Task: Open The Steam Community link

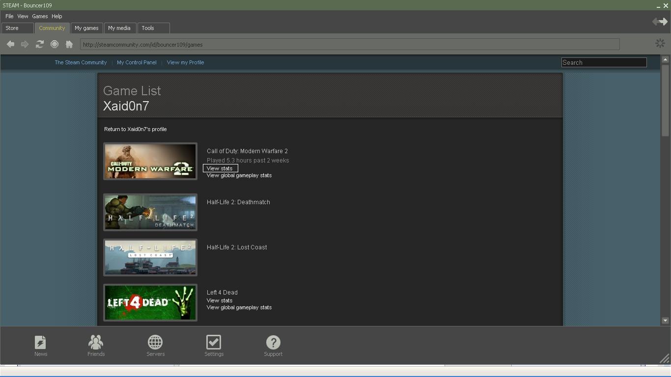Action: [x=81, y=62]
